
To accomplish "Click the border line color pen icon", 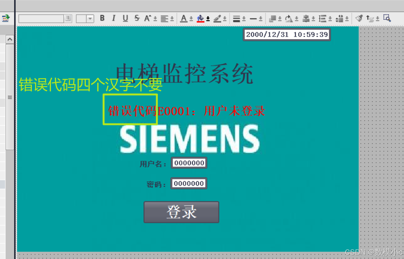I will [x=217, y=18].
